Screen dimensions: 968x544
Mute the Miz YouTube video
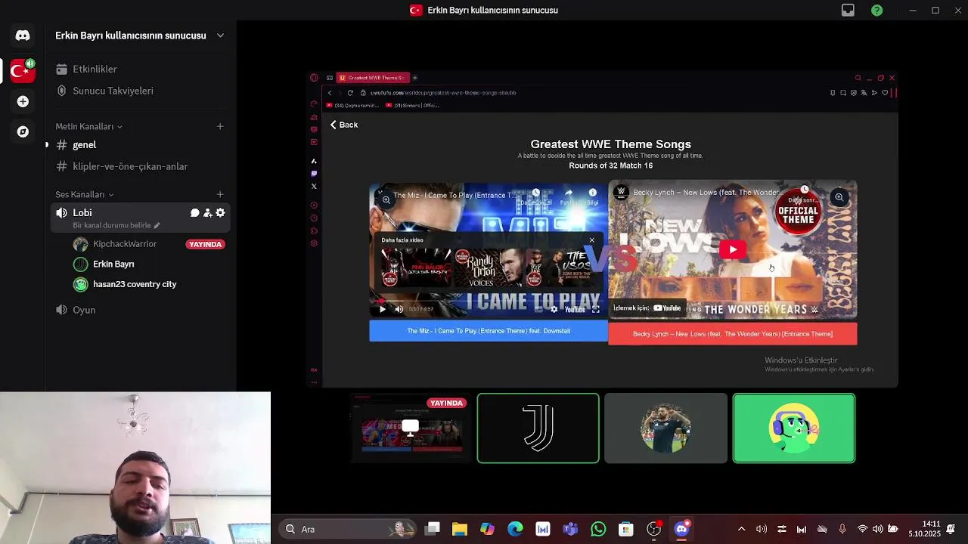[399, 309]
